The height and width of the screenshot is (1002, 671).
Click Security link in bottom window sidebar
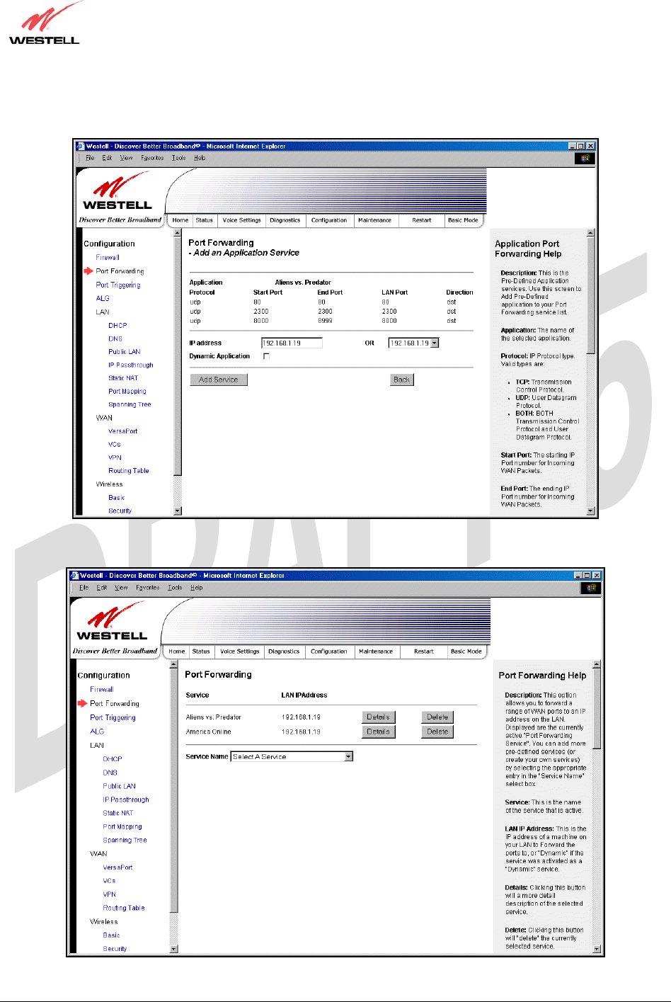tap(115, 949)
